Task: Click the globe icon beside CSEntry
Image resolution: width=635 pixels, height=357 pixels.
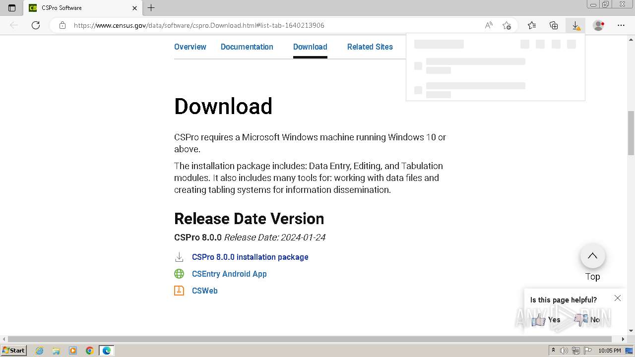Action: (x=179, y=274)
